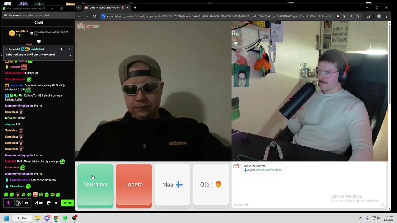Click the Ilmoita väärinkäytöstä link
The height and width of the screenshot is (223, 397).
pos(269,170)
